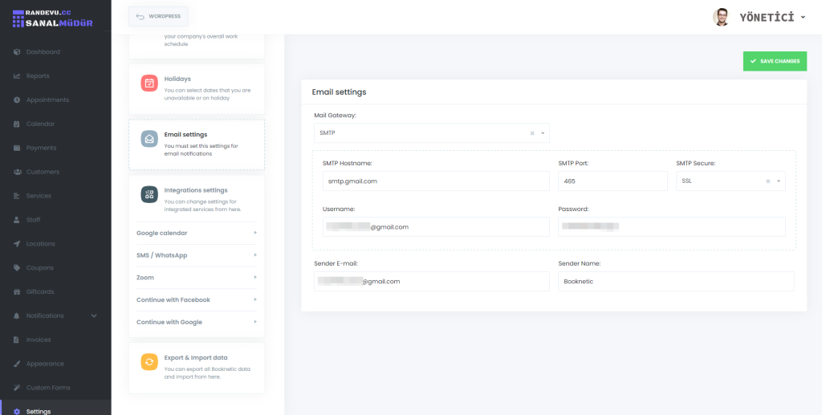Click the WordPress back button
This screenshot has height=415, width=822.
click(158, 16)
